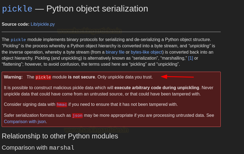Follow the 'Comparison with json' link
The height and width of the screenshot is (154, 244).
click(x=25, y=121)
